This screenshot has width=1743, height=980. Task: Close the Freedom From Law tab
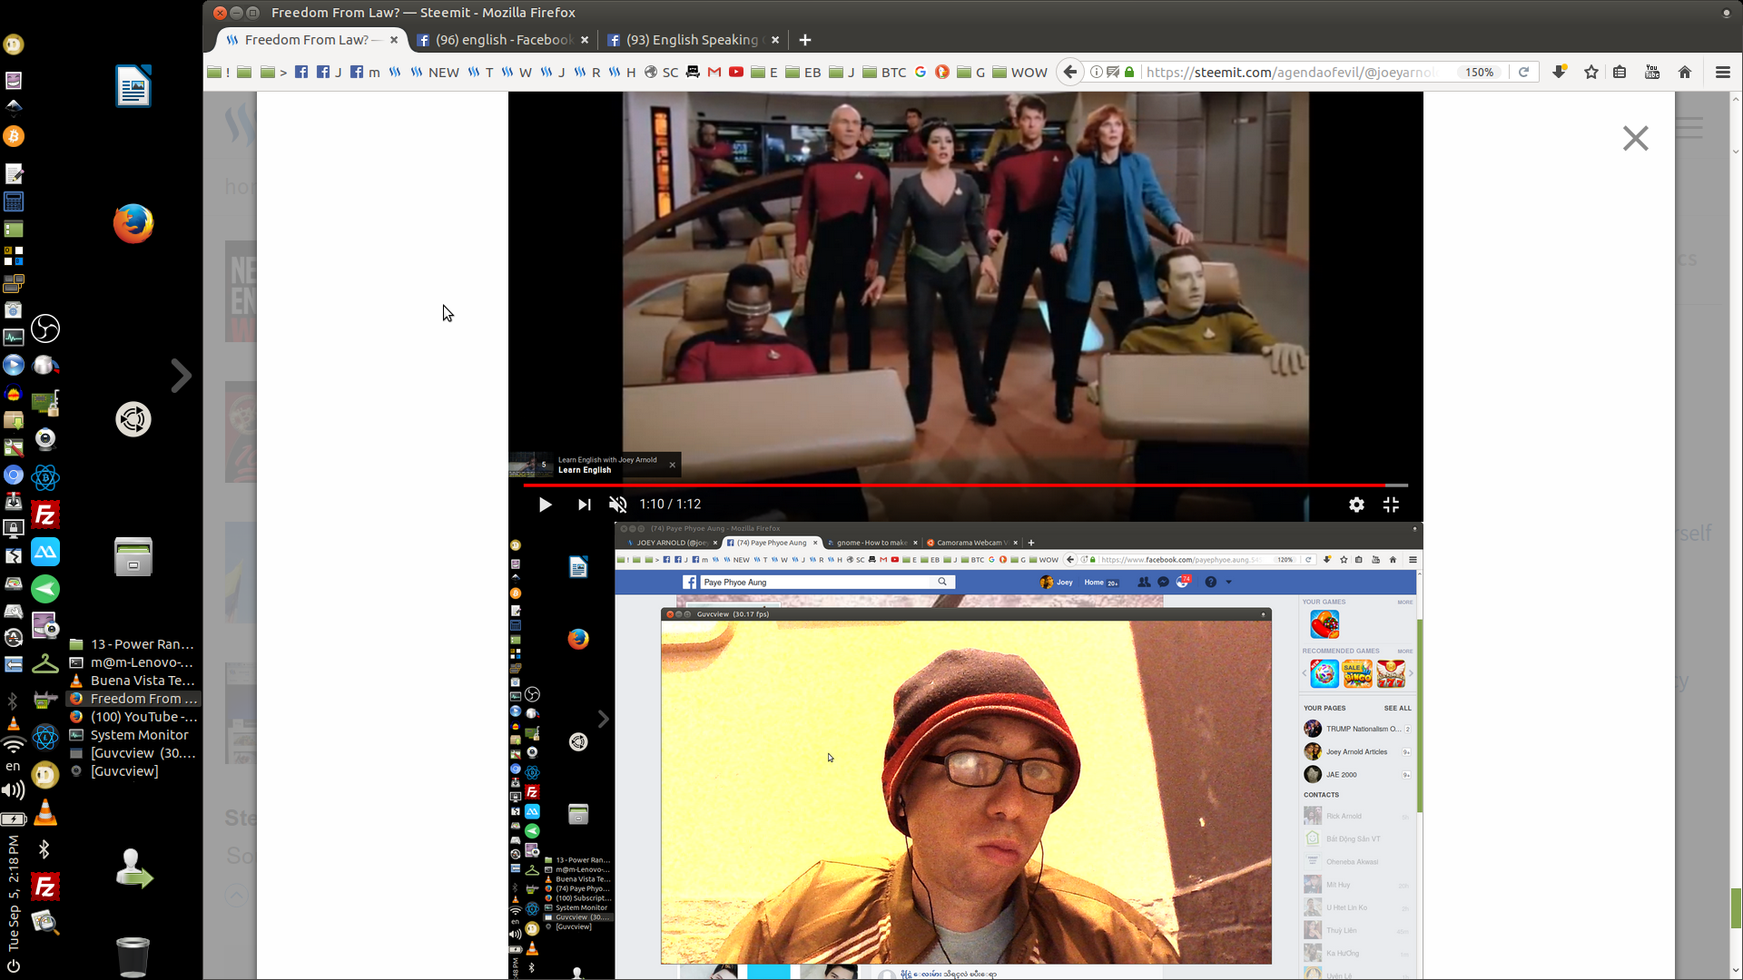tap(394, 40)
